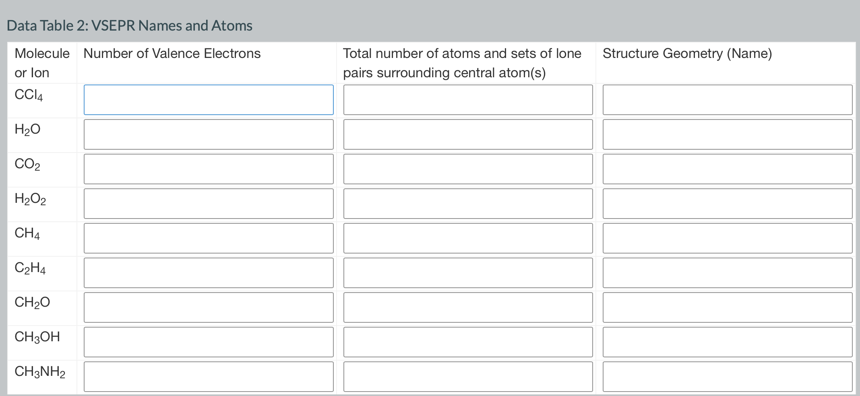This screenshot has width=860, height=396.
Task: Click the geometry name field for CH3NH2
Action: pyautogui.click(x=727, y=376)
